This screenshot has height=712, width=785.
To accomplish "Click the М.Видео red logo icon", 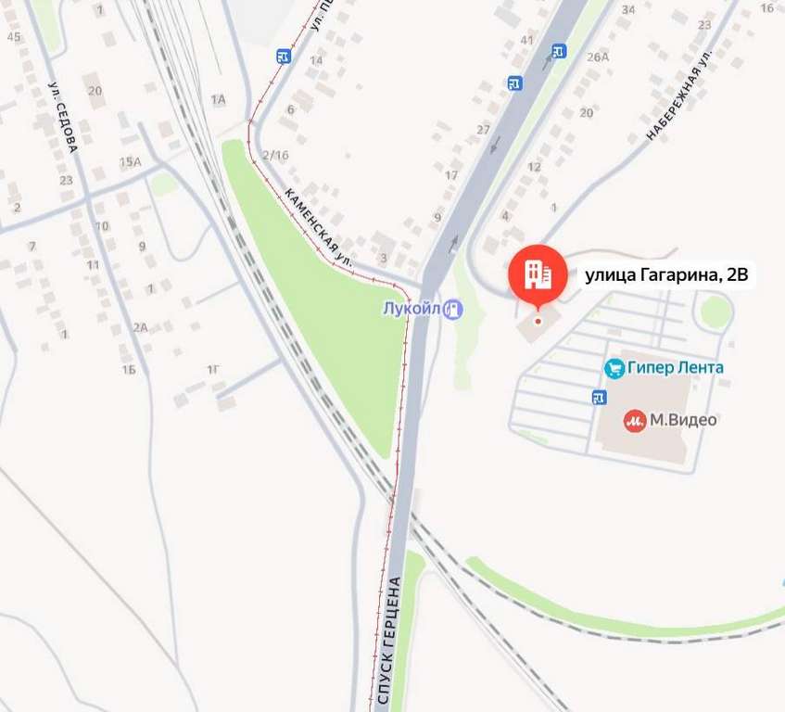I will (x=635, y=421).
